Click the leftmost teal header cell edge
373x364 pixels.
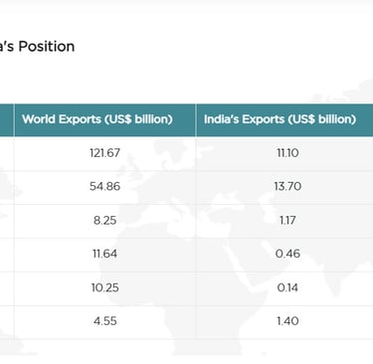(7, 119)
